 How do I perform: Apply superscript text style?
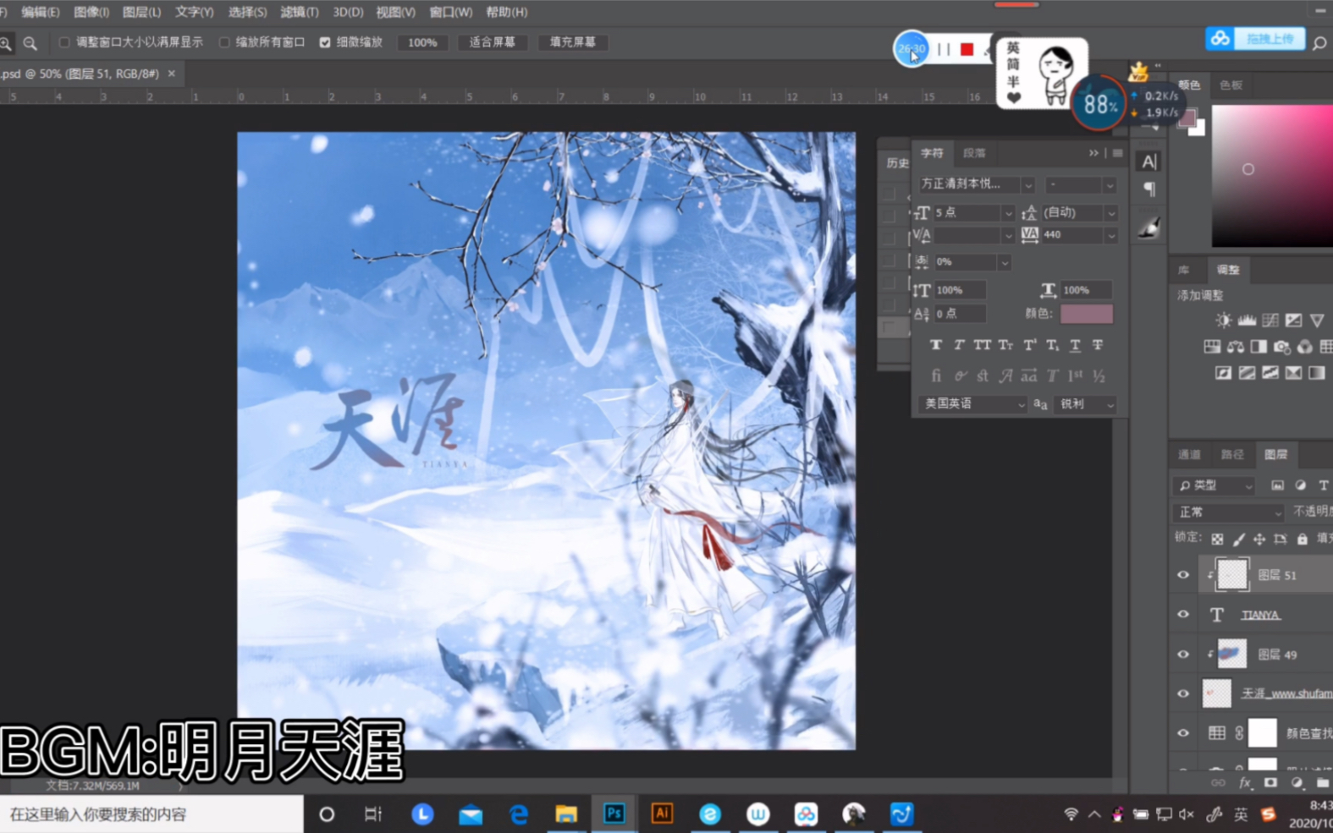[x=1029, y=345]
